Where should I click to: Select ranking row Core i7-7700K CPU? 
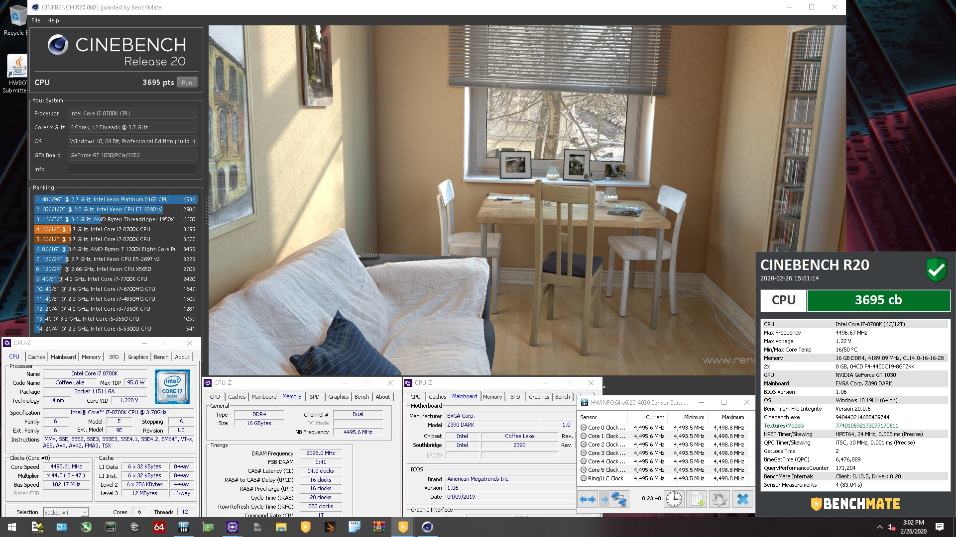116,279
